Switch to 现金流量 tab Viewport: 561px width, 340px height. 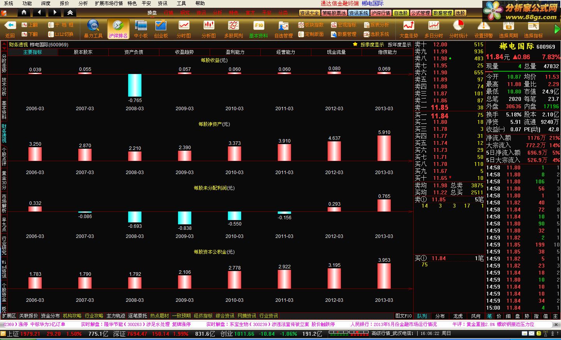[x=336, y=52]
